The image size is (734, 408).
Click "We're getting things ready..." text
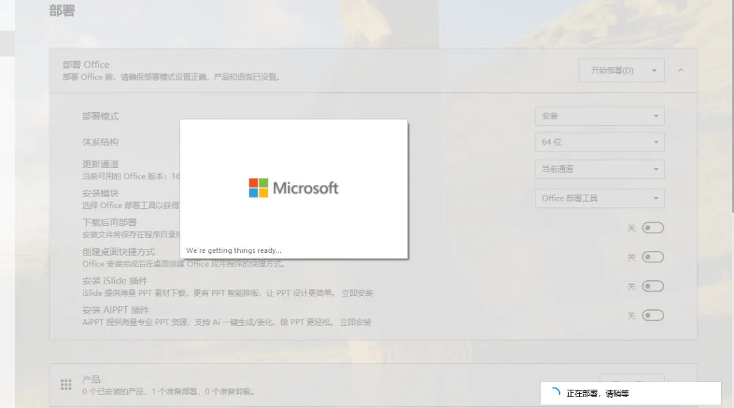tap(234, 251)
